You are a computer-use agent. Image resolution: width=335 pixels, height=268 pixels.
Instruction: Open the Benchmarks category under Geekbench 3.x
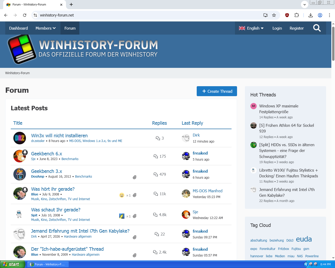tap(84, 177)
